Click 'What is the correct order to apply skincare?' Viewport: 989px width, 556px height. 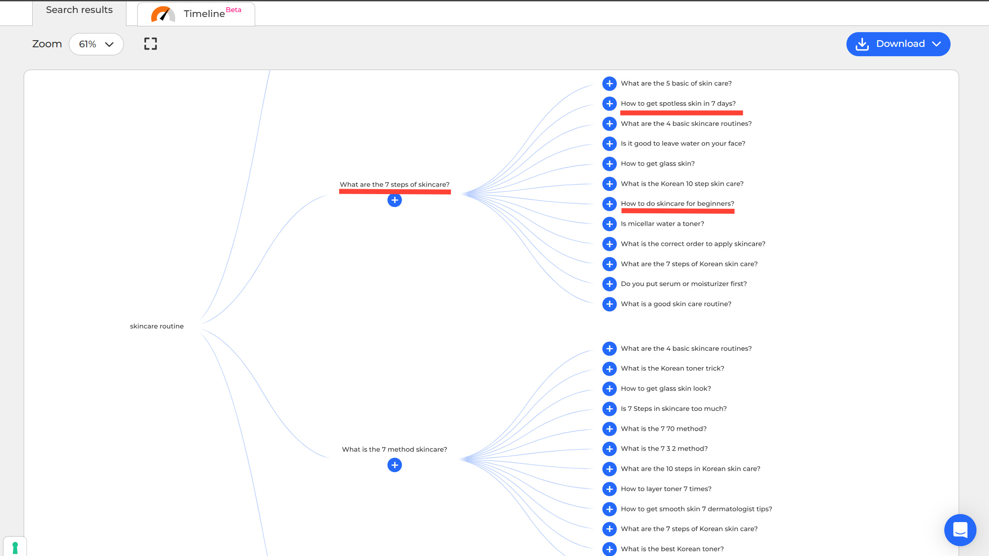click(693, 244)
